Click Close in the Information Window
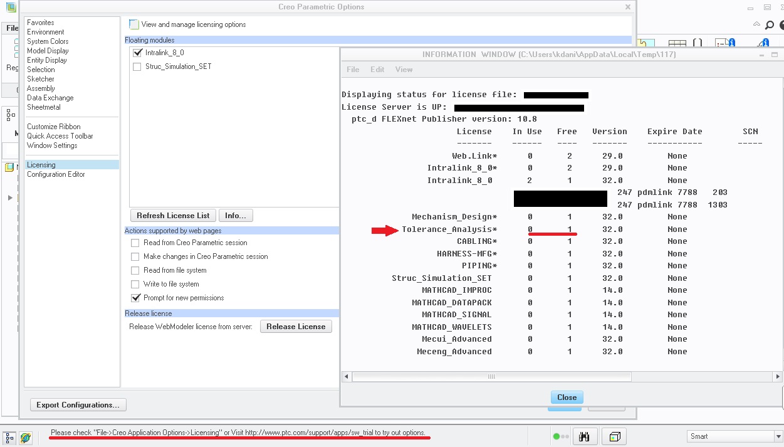 (x=567, y=397)
